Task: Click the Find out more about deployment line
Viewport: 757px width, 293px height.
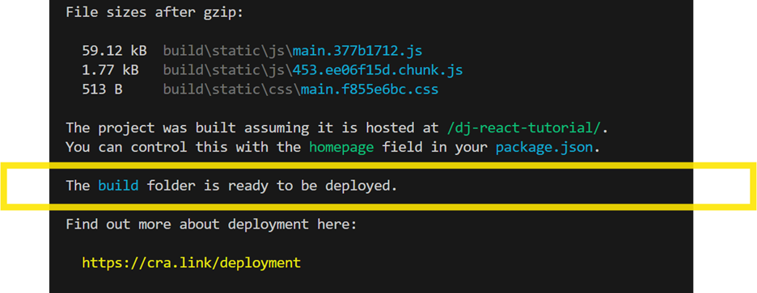Action: [211, 224]
